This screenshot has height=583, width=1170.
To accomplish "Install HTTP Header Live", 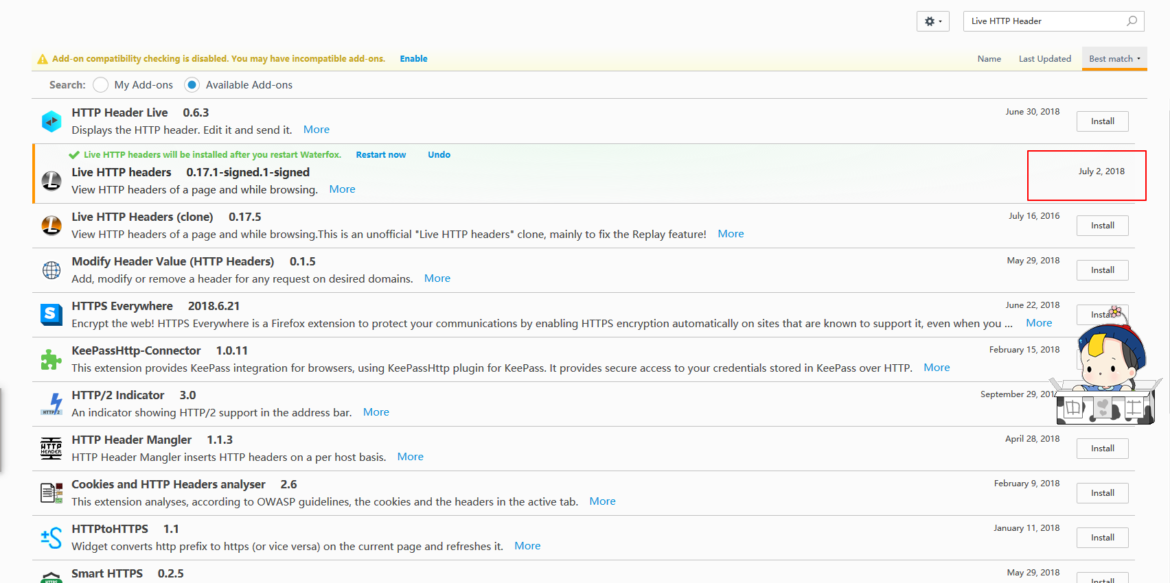I will click(1103, 121).
